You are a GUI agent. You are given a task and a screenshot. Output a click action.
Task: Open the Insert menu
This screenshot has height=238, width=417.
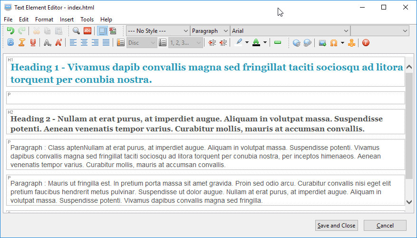pyautogui.click(x=67, y=20)
